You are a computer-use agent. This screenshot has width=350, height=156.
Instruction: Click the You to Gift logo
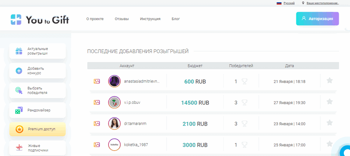40,19
